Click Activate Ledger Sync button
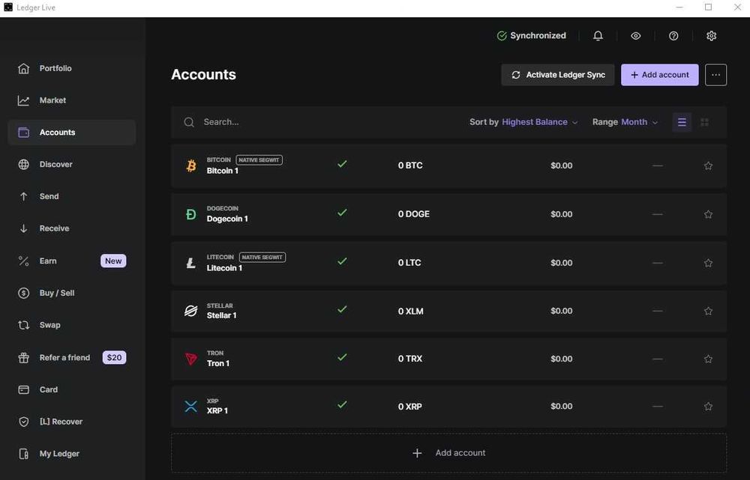Screen dimensions: 750x480 tap(557, 75)
